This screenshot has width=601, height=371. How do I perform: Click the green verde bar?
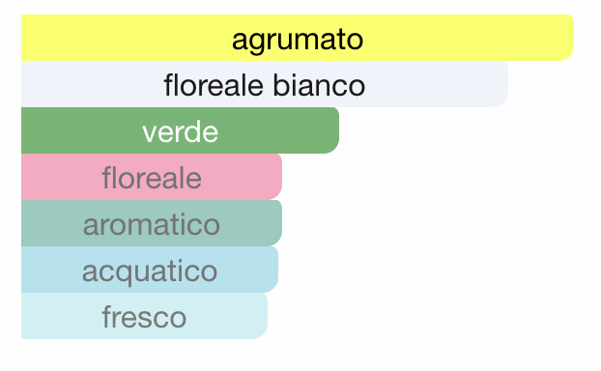pyautogui.click(x=180, y=130)
